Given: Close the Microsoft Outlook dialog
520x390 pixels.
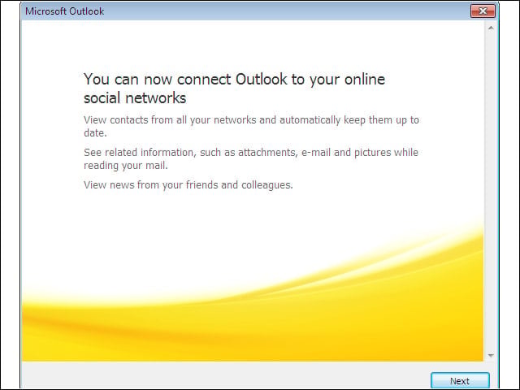Looking at the screenshot, I should [x=483, y=11].
